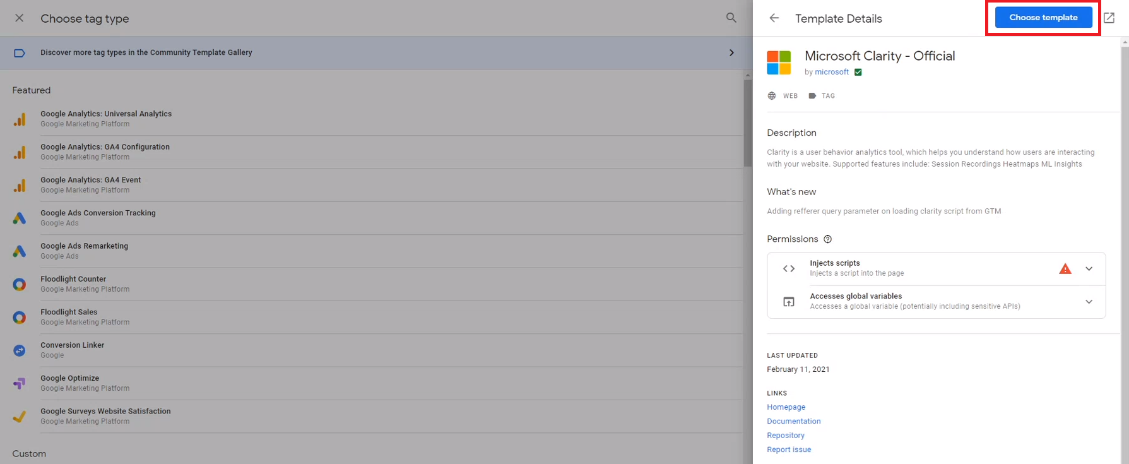Click the Accesses global variables window icon

(789, 302)
